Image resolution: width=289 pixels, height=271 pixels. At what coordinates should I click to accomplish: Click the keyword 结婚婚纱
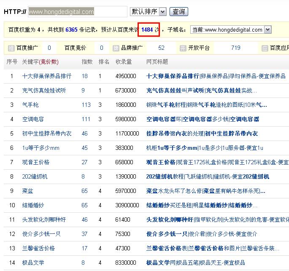pyautogui.click(x=33, y=206)
